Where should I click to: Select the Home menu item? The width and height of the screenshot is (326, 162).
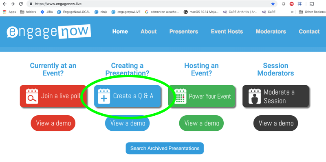click(x=120, y=32)
